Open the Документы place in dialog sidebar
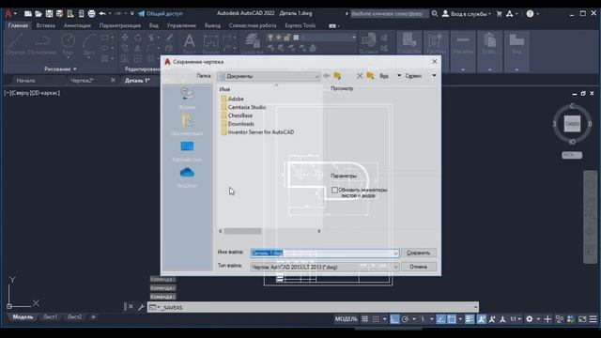The height and width of the screenshot is (338, 601). pos(187,125)
